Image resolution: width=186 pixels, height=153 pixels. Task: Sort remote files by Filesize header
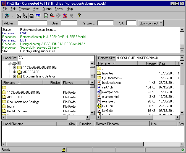pyautogui.click(x=148, y=63)
